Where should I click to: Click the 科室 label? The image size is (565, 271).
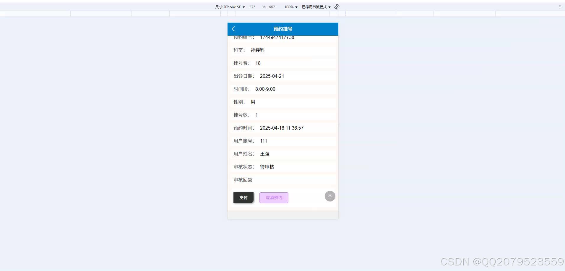pos(239,50)
